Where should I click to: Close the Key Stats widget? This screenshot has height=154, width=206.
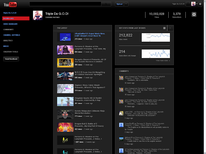click(x=170, y=28)
